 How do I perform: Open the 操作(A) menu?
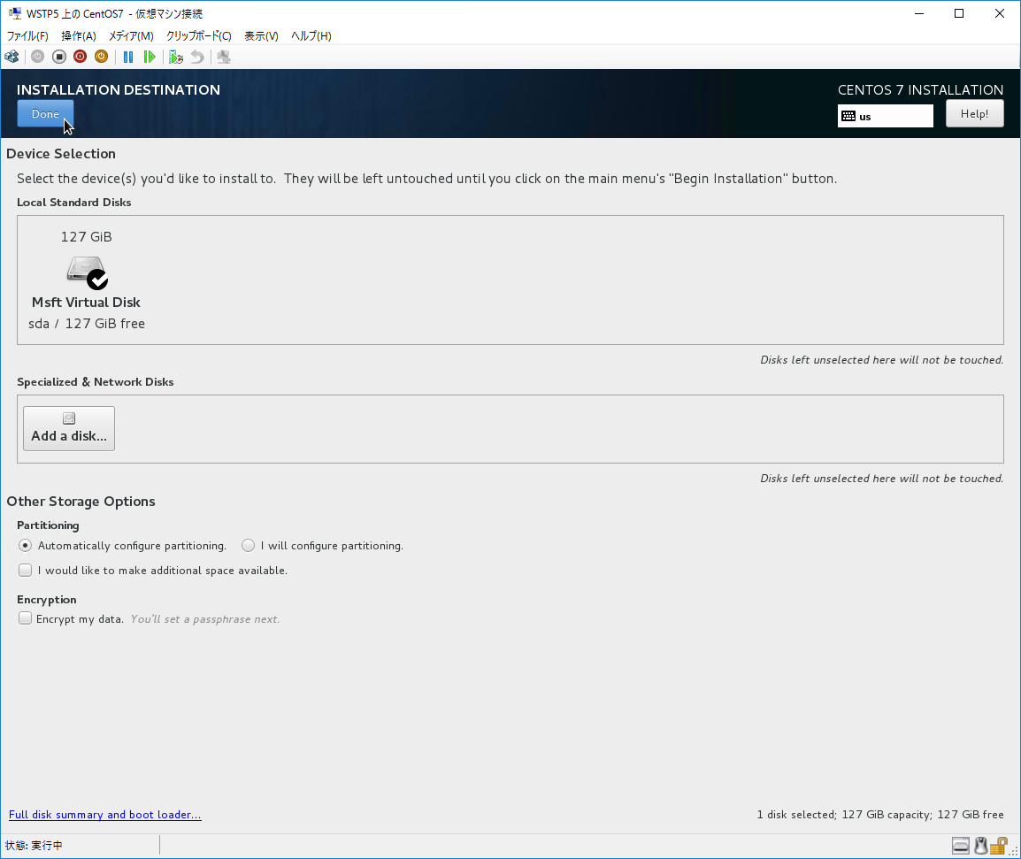[79, 35]
